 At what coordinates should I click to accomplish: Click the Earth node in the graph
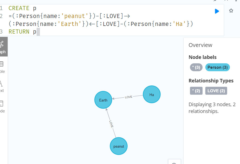(103, 100)
